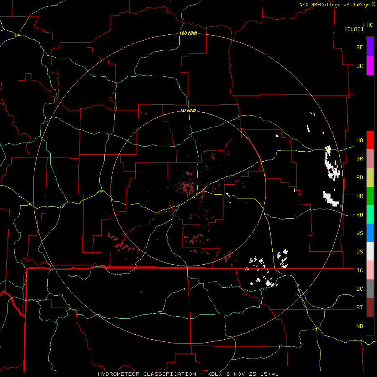Click the 'ND' legend label

(359, 326)
